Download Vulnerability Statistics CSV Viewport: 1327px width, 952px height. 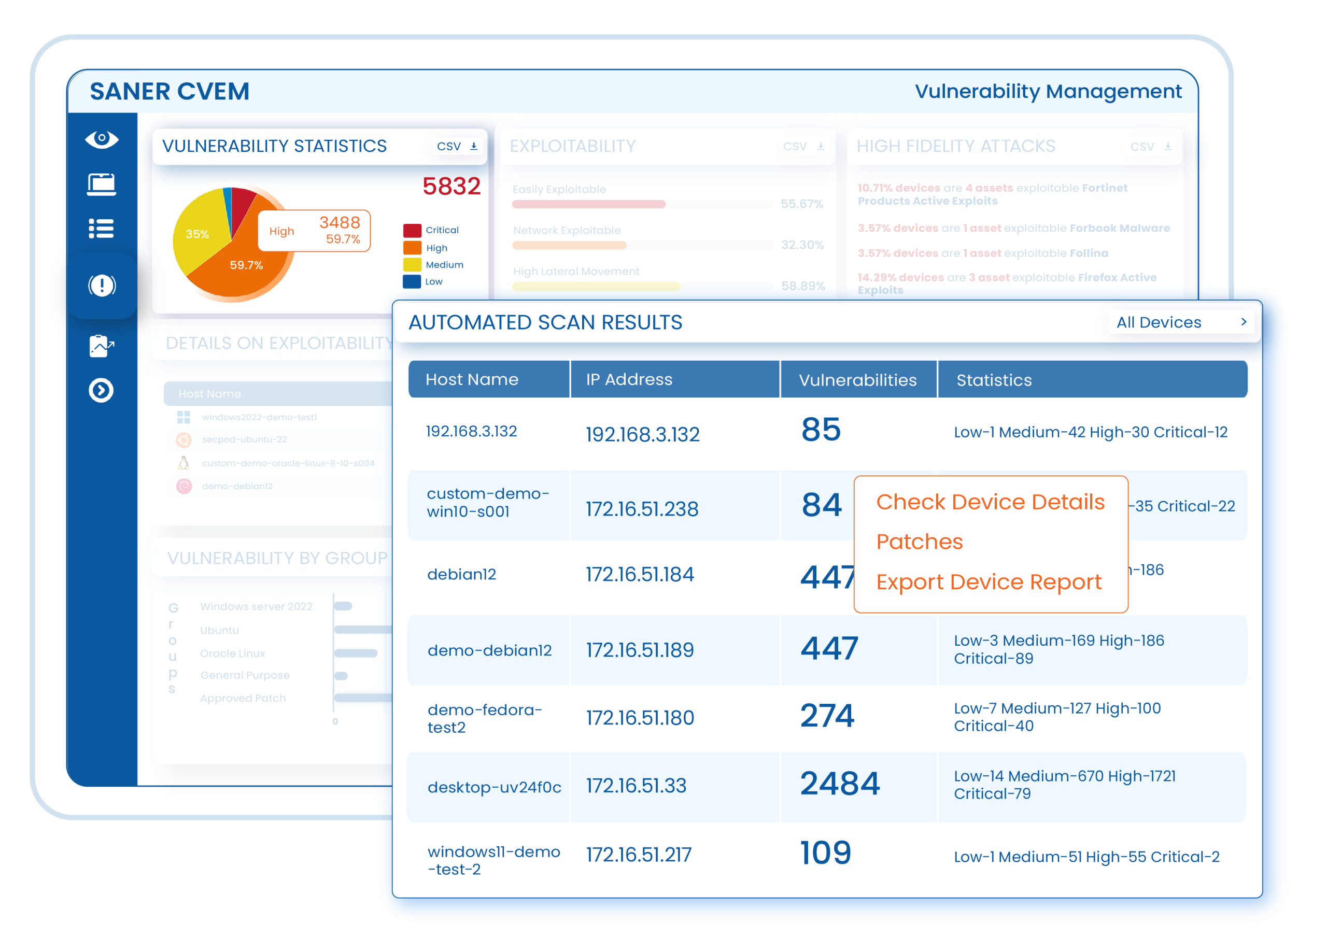tap(458, 146)
